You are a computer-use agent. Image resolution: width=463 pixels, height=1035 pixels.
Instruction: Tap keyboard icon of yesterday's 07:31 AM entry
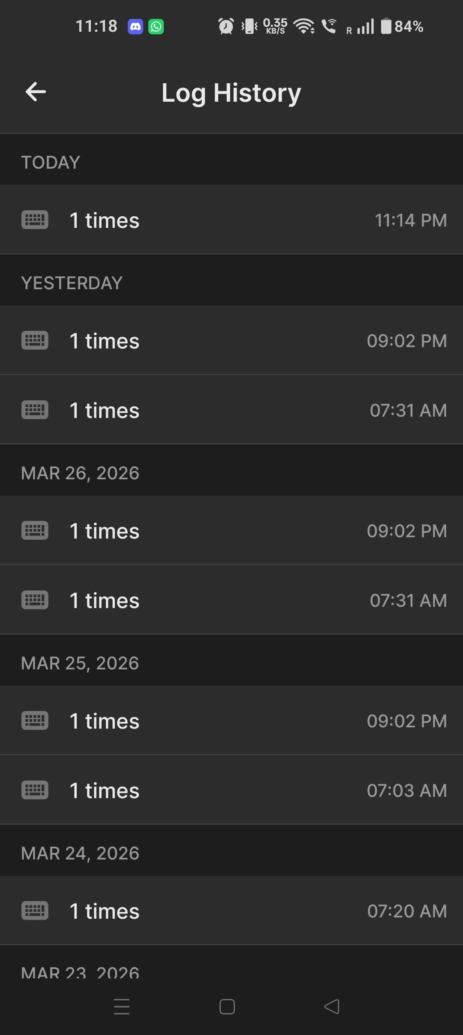(x=35, y=410)
